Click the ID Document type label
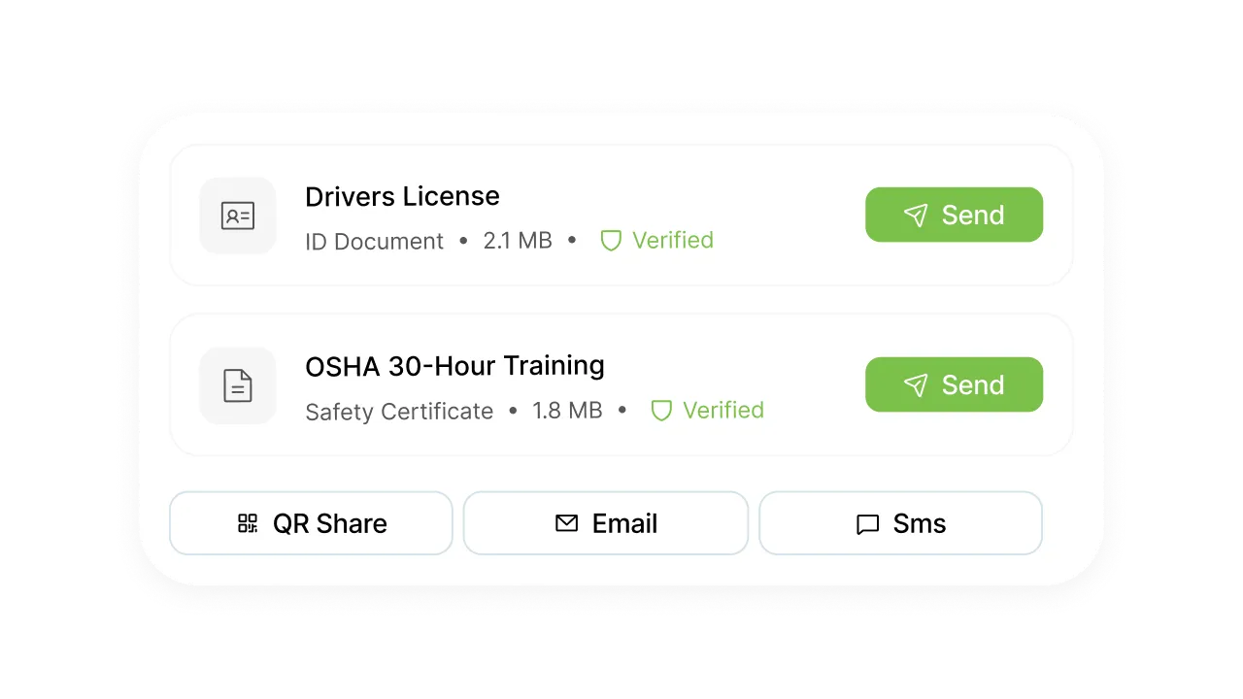The width and height of the screenshot is (1243, 699). pos(374,241)
